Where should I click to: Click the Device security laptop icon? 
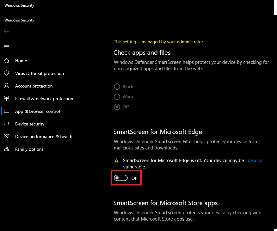[x=7, y=124]
